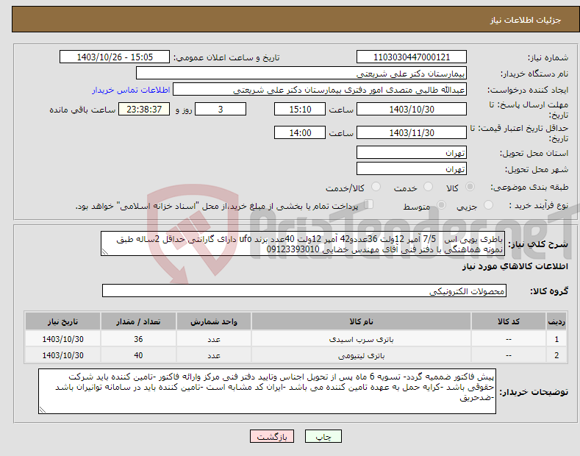Viewport: 580px width, 456px height.
Task: Click the buyer notes text area
Action: click(x=267, y=391)
